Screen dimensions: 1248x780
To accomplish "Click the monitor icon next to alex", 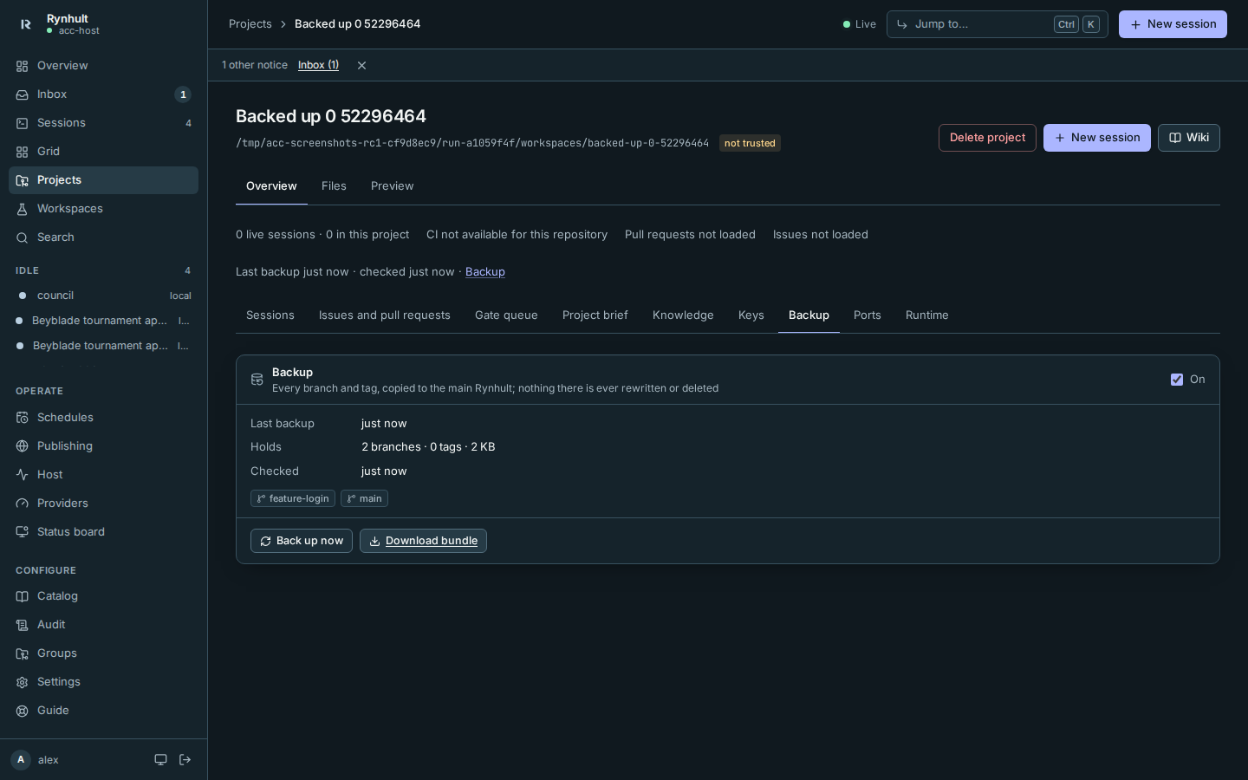I will click(x=160, y=760).
